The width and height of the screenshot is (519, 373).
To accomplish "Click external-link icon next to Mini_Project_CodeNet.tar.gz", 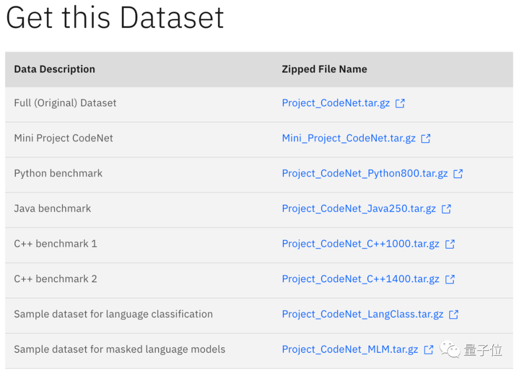I will [x=426, y=139].
